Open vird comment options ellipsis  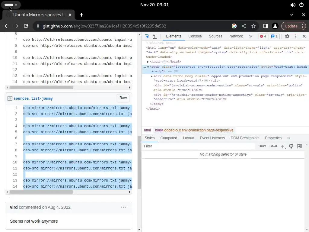[123, 207]
